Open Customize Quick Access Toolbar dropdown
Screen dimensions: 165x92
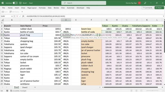point(22,12)
